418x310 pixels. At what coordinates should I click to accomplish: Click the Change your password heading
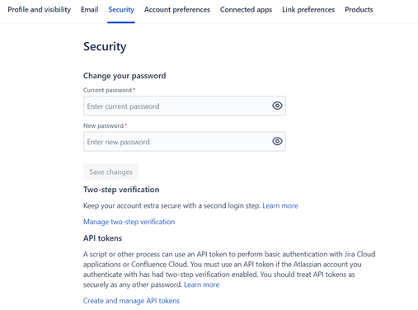[124, 76]
